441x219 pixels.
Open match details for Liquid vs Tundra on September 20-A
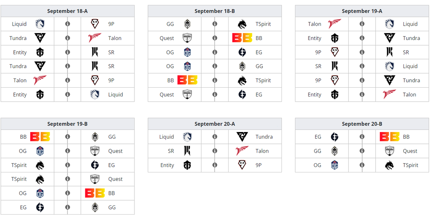(215, 137)
